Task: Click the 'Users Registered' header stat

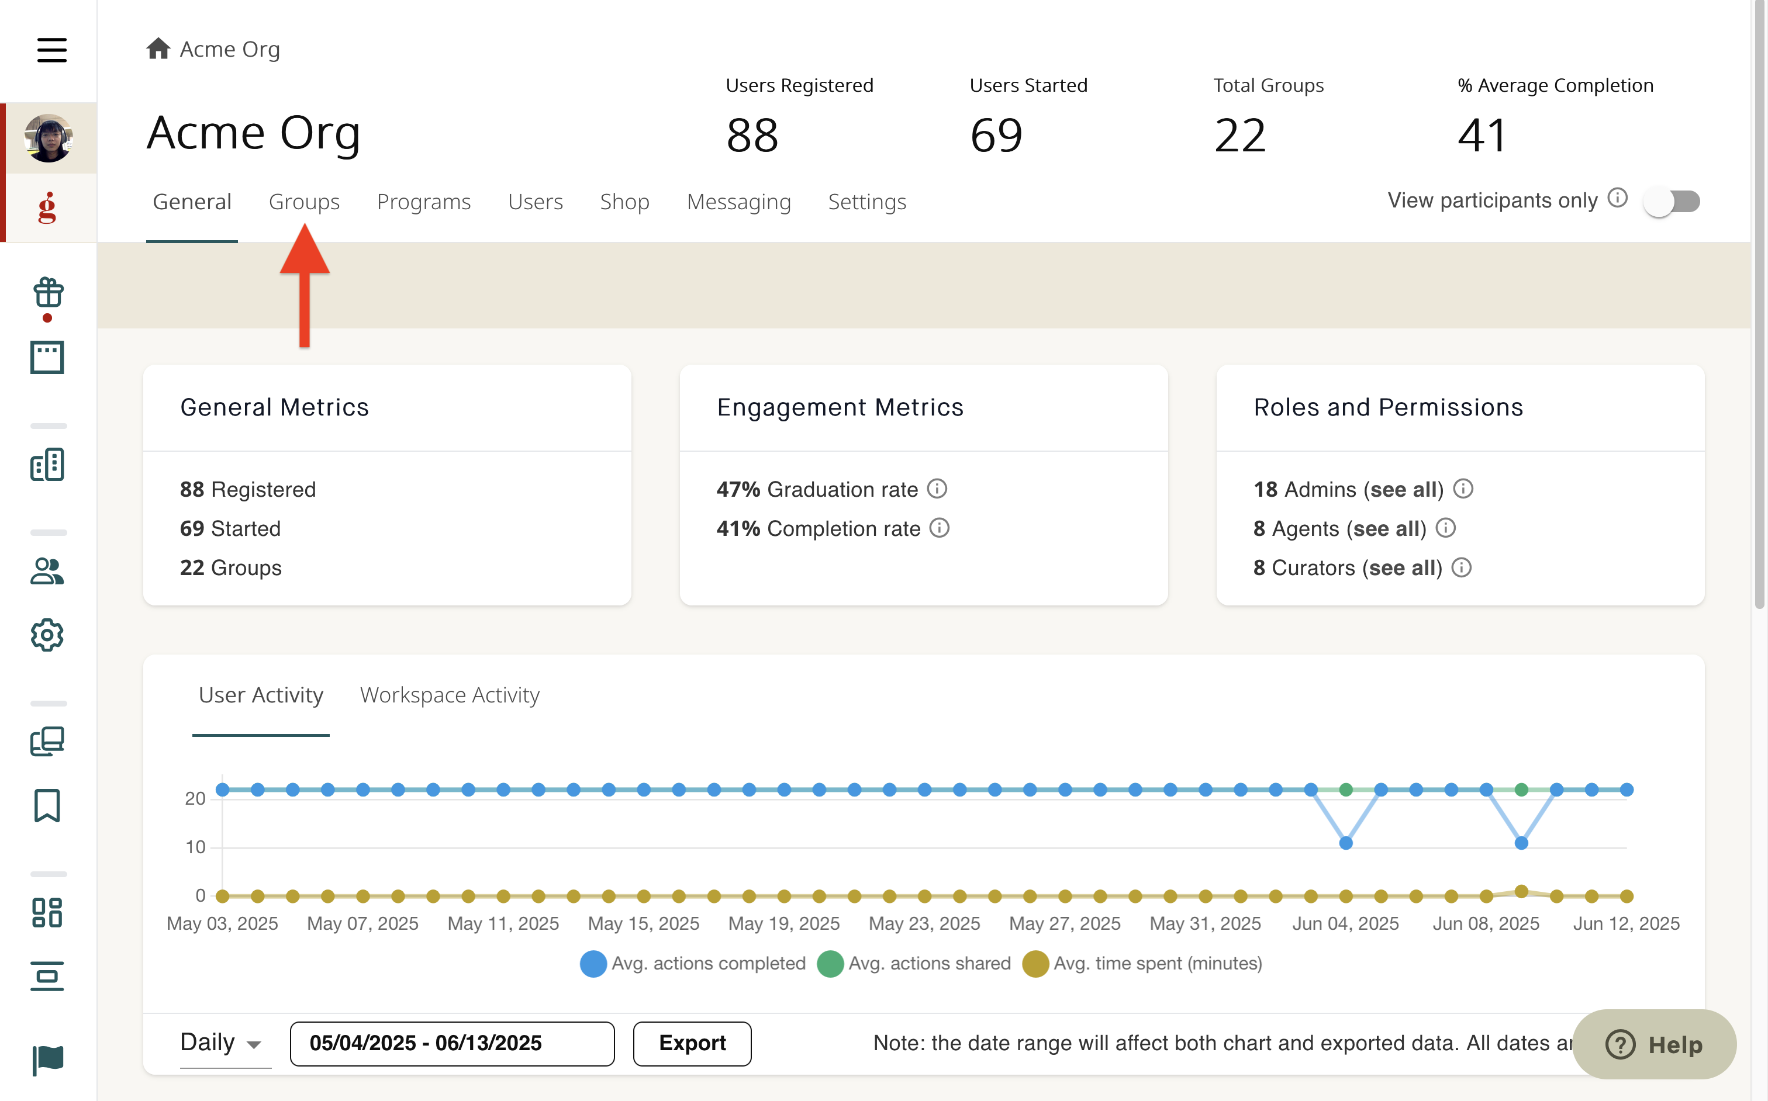Action: (x=799, y=116)
